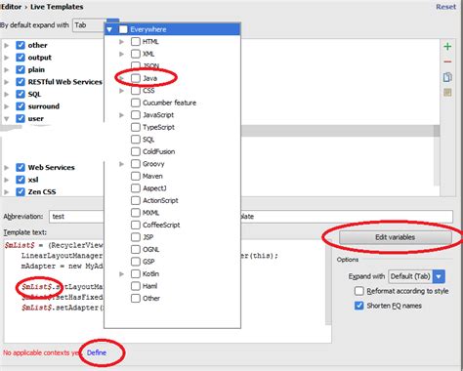This screenshot has width=463, height=371.
Task: Check the Groovy context checkbox
Action: click(136, 164)
